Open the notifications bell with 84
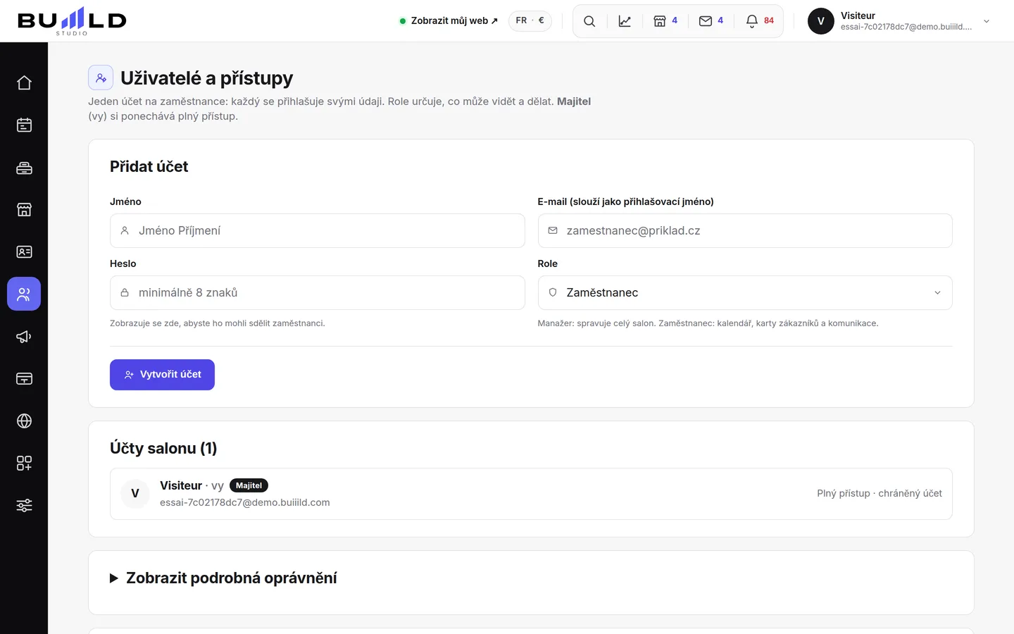The width and height of the screenshot is (1014, 634). pyautogui.click(x=760, y=21)
